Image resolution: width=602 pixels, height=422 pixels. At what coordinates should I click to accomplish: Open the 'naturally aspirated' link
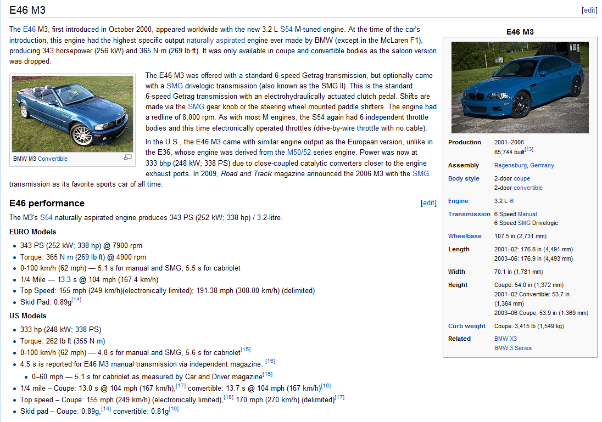(216, 41)
